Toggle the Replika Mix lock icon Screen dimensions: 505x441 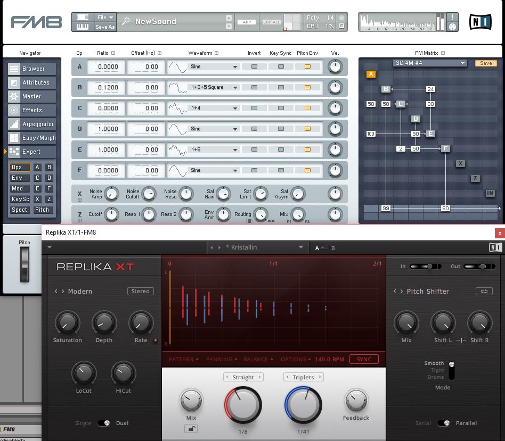[x=191, y=428]
